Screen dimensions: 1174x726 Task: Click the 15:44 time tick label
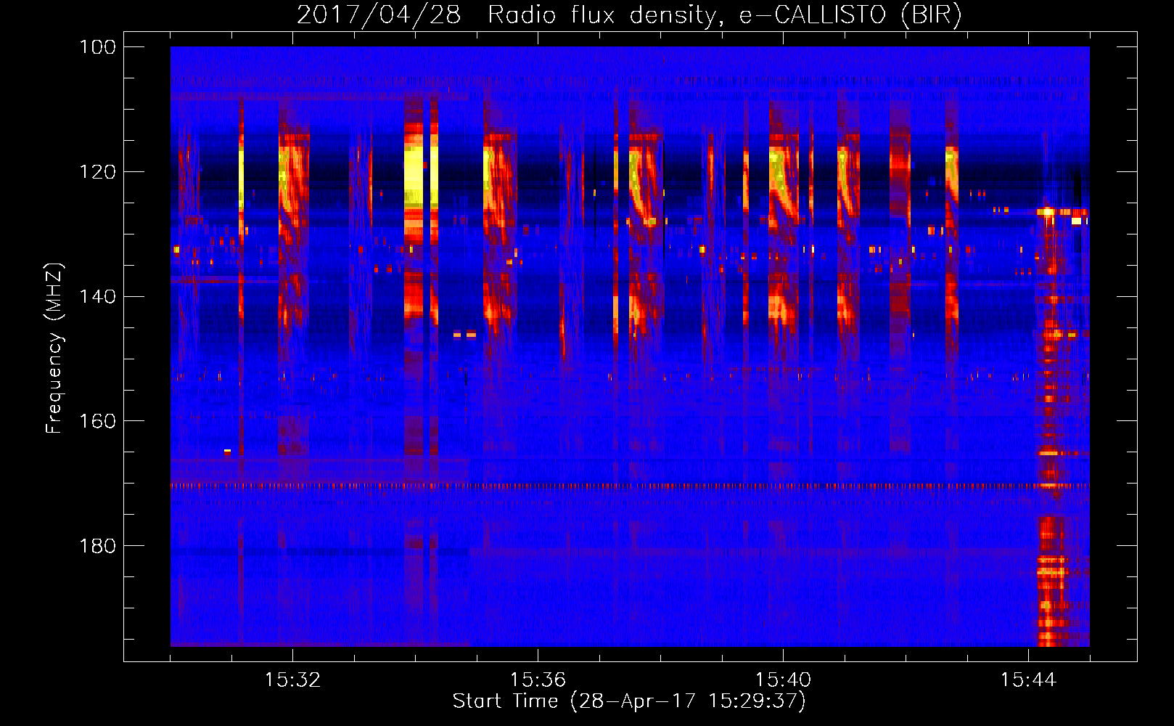point(1028,680)
